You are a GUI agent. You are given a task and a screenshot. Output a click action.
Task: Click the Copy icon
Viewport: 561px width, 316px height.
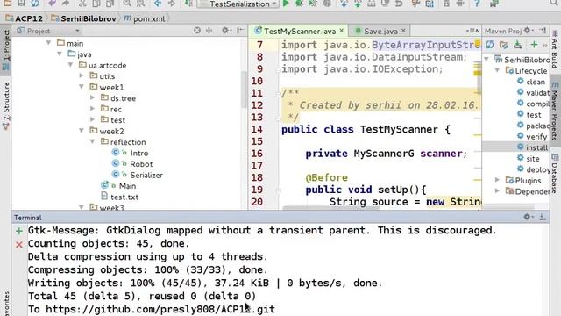[x=96, y=4]
